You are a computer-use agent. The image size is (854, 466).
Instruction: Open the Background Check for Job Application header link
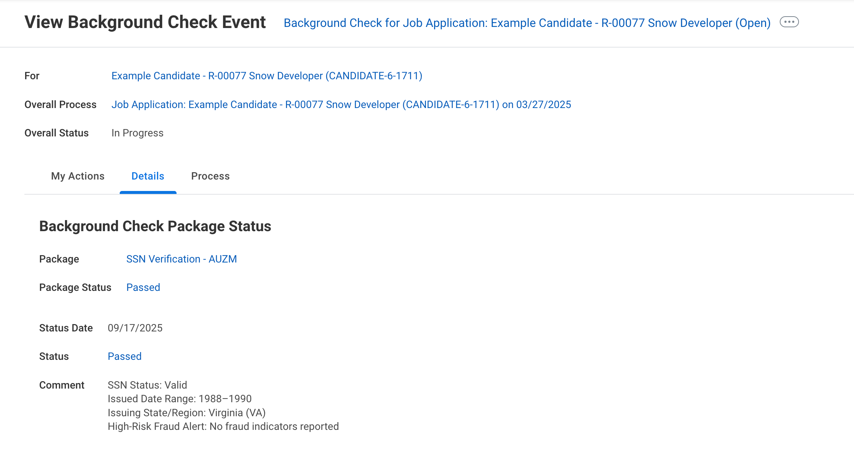527,23
